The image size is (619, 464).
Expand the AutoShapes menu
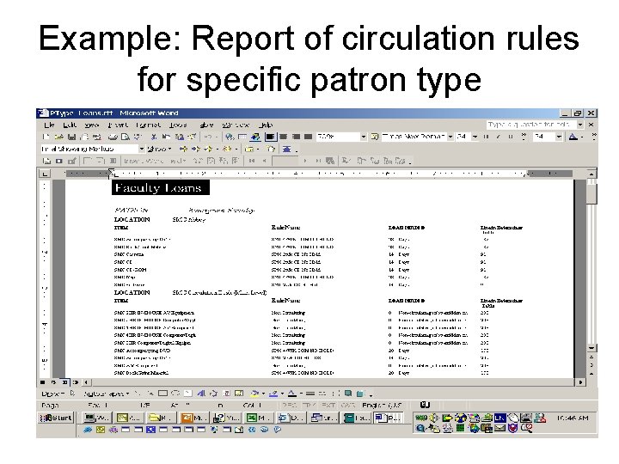coord(107,394)
